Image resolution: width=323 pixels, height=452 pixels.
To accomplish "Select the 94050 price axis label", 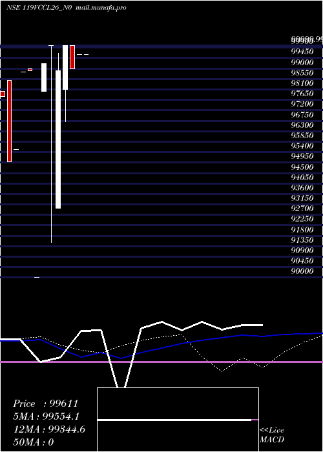I will [x=302, y=178].
